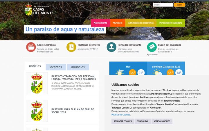This screenshot has height=131, width=209.
Task: Click thumbnail of Plan de Empleo Social news
Action: click(x=37, y=111)
